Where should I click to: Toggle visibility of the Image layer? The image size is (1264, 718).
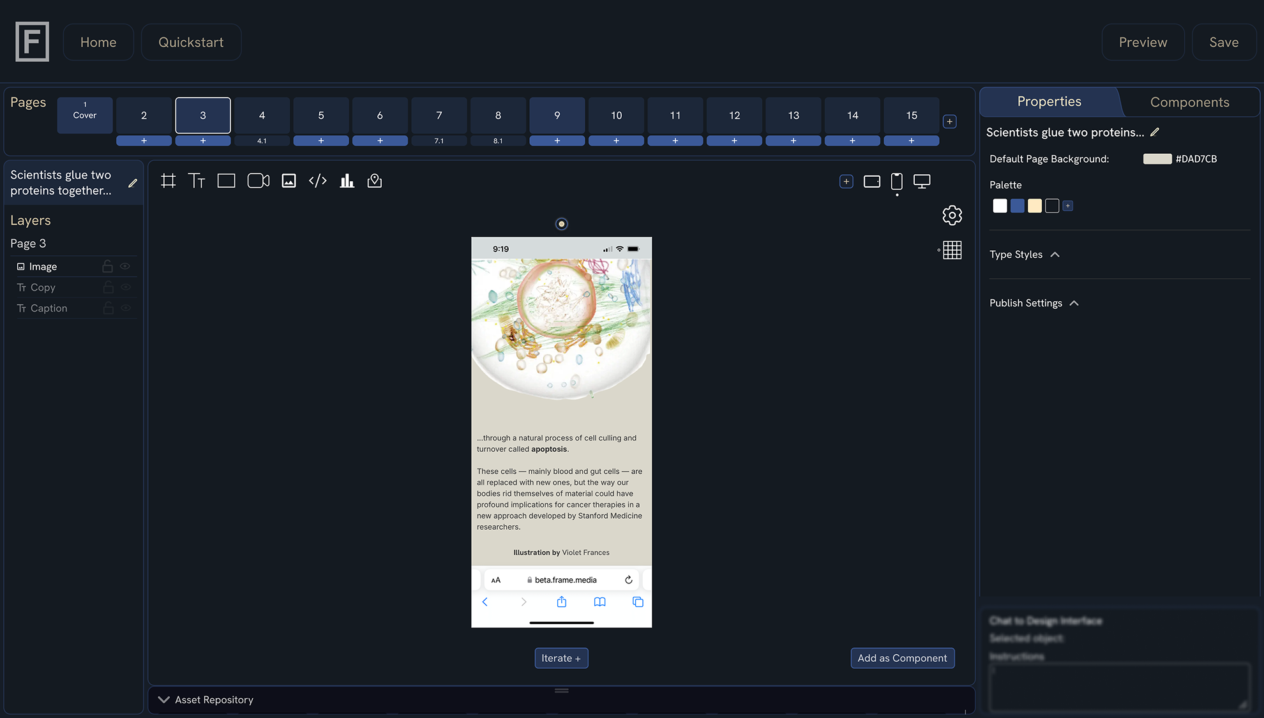click(x=125, y=266)
